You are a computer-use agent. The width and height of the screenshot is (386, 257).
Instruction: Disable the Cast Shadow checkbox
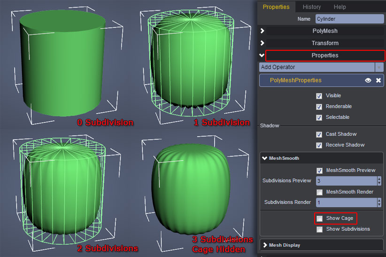(x=319, y=134)
